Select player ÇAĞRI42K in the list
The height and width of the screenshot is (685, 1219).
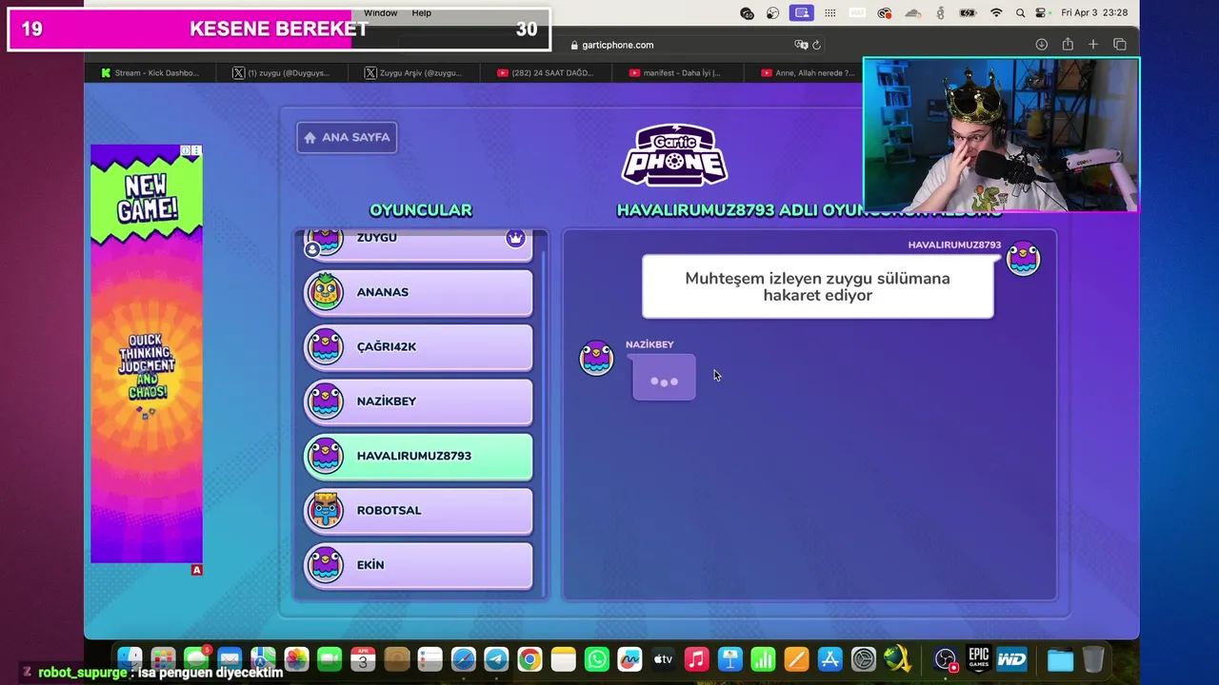[x=418, y=346]
